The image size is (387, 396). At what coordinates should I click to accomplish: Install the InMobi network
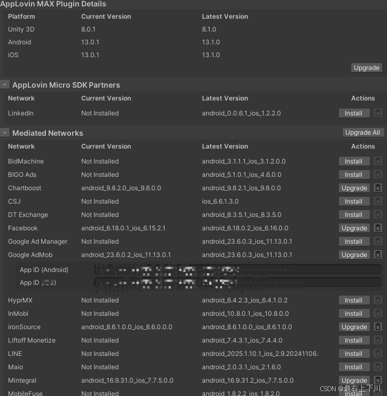coord(354,314)
